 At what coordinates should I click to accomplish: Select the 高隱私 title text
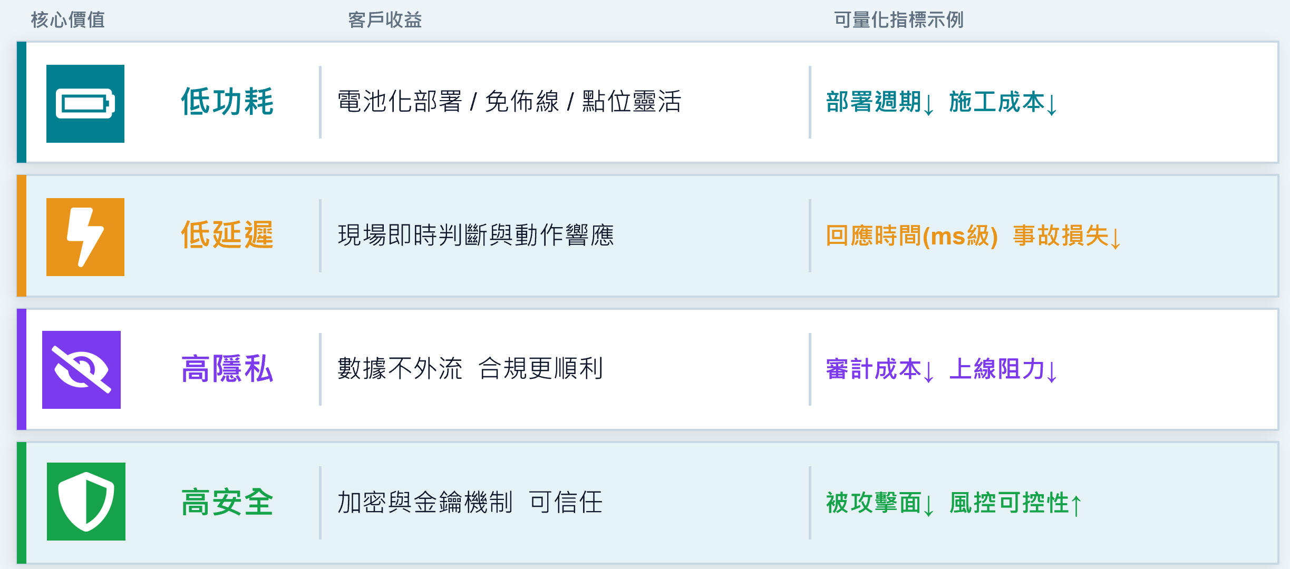227,369
